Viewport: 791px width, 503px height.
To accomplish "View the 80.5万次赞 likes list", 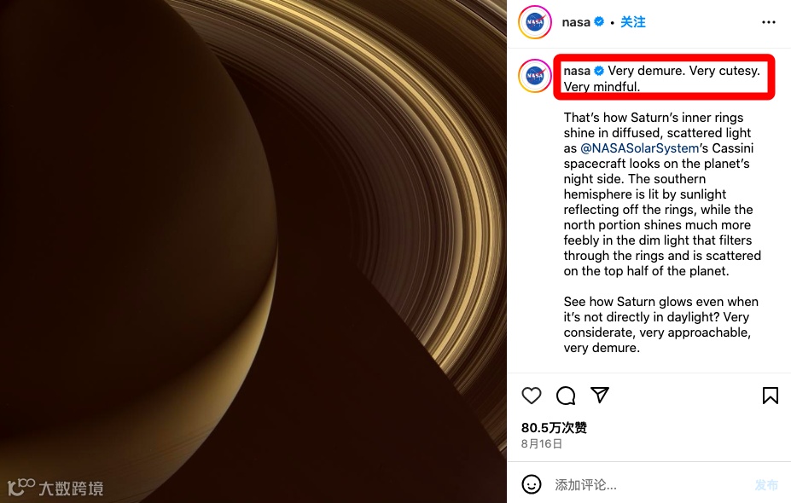I will 554,428.
